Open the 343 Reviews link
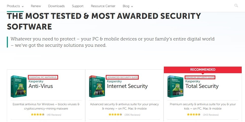Image resolution: width=245 pixels, height=122 pixels. (x=211, y=115)
